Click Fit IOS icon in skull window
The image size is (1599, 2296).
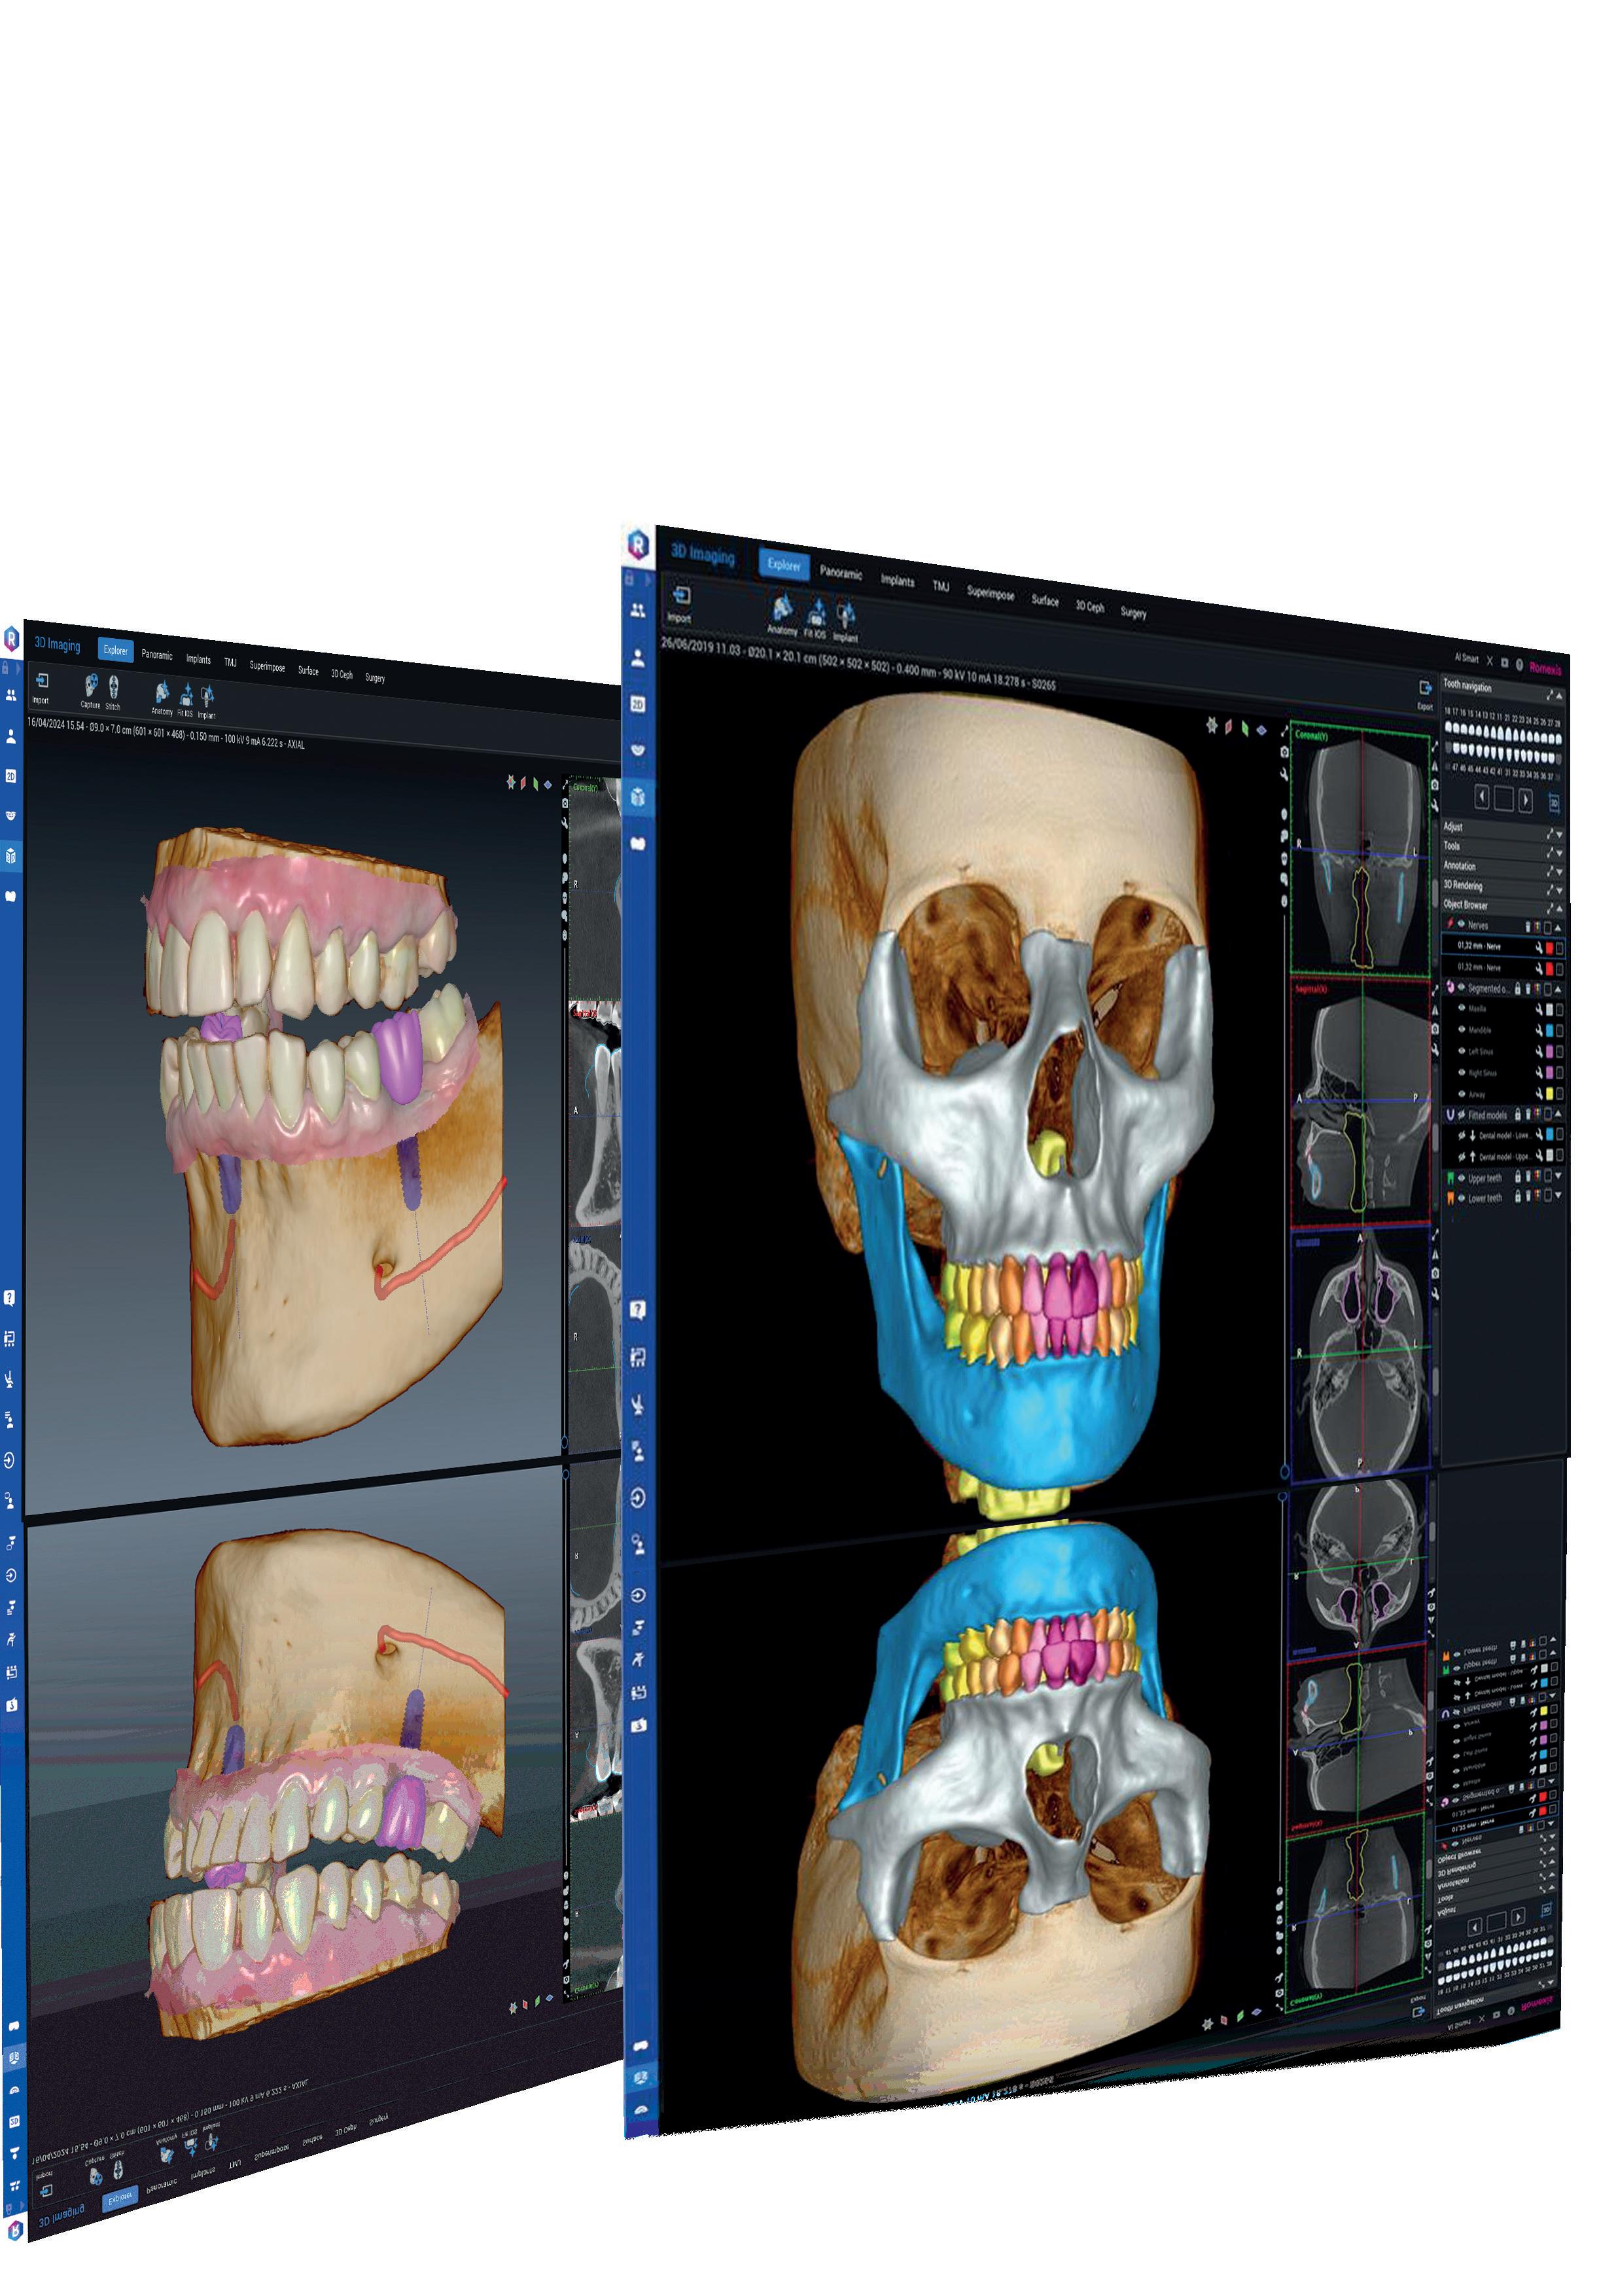tap(817, 612)
